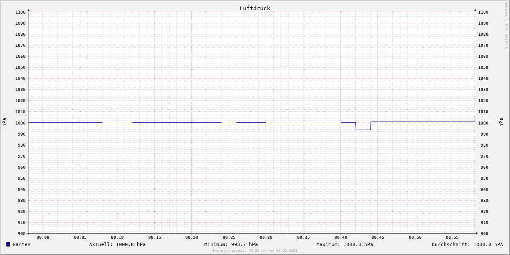Screen dimensions: 510x255
Task: Click the 00:10 time axis label
Action: pyautogui.click(x=117, y=237)
